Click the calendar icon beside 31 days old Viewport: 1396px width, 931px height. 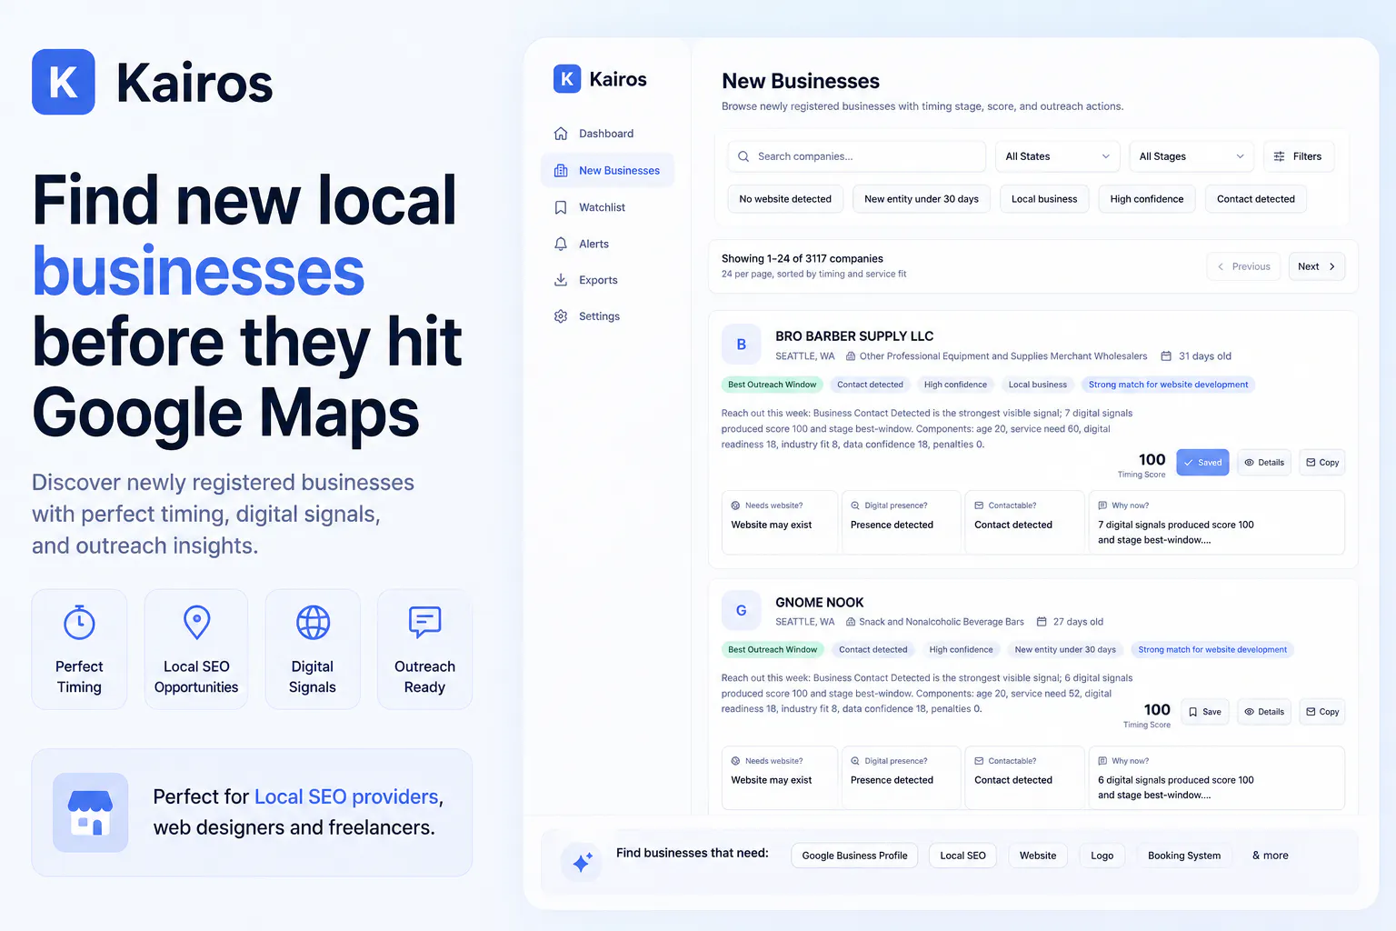point(1167,356)
